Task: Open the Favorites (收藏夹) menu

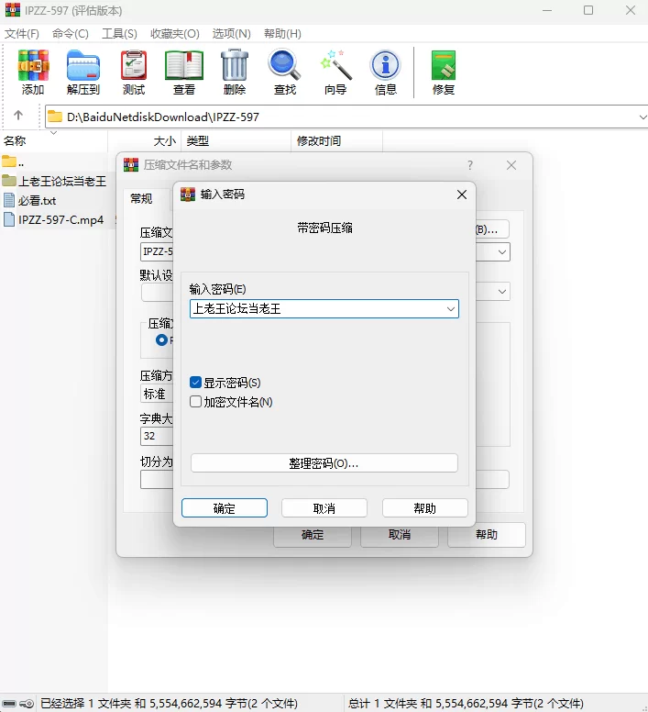Action: pos(175,34)
